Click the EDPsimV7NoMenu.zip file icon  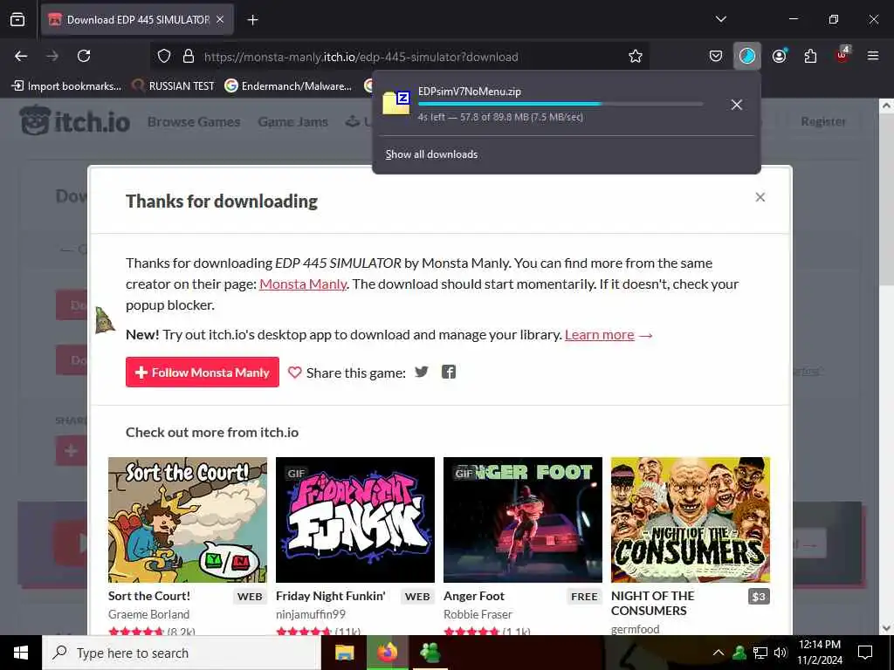[x=396, y=103]
